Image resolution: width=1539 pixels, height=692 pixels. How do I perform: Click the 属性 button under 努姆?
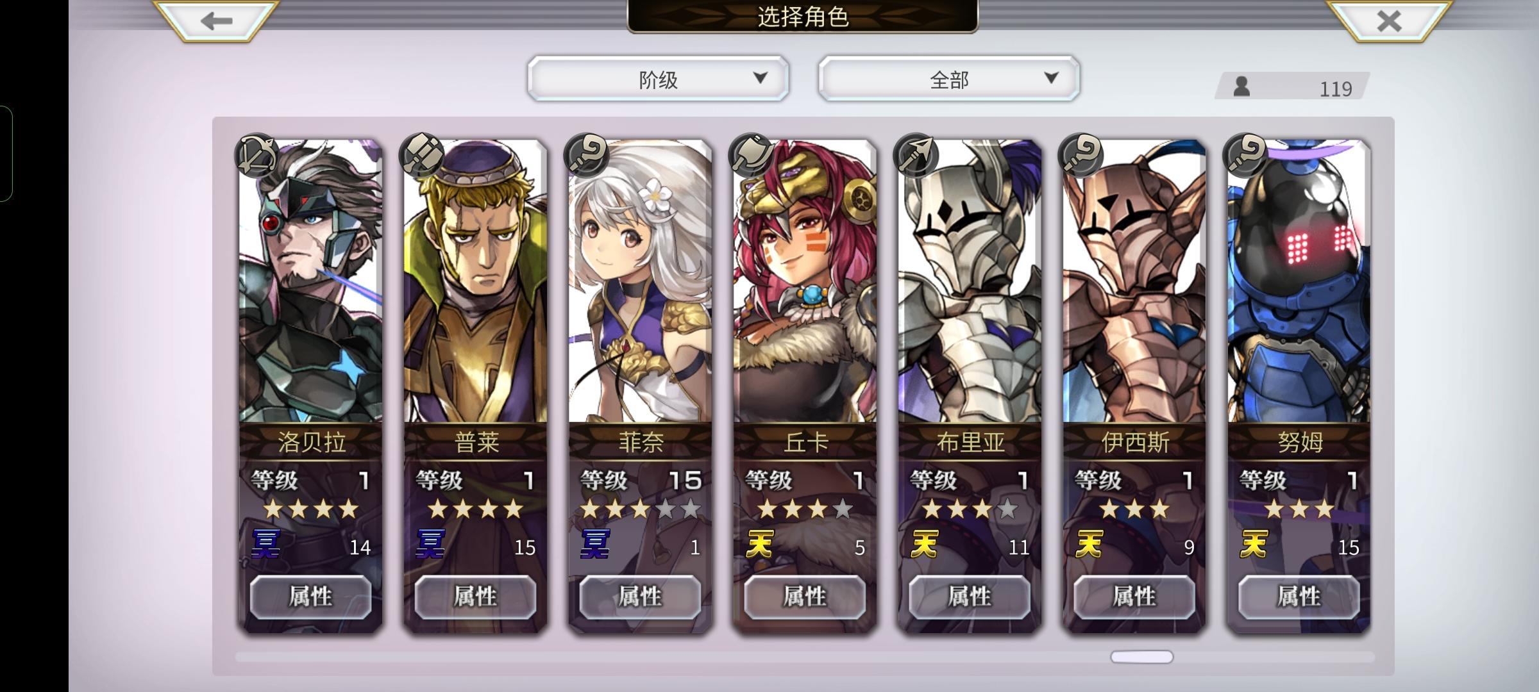pos(1299,597)
